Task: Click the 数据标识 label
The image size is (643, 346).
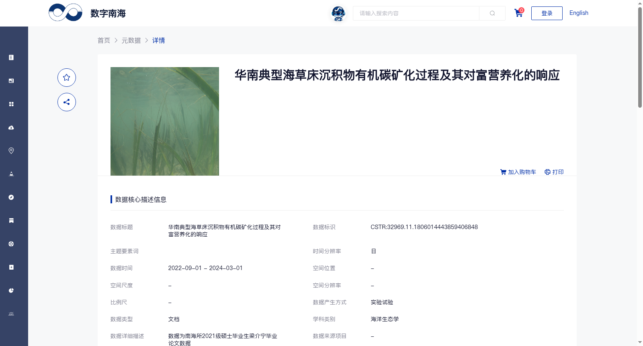Action: point(324,227)
